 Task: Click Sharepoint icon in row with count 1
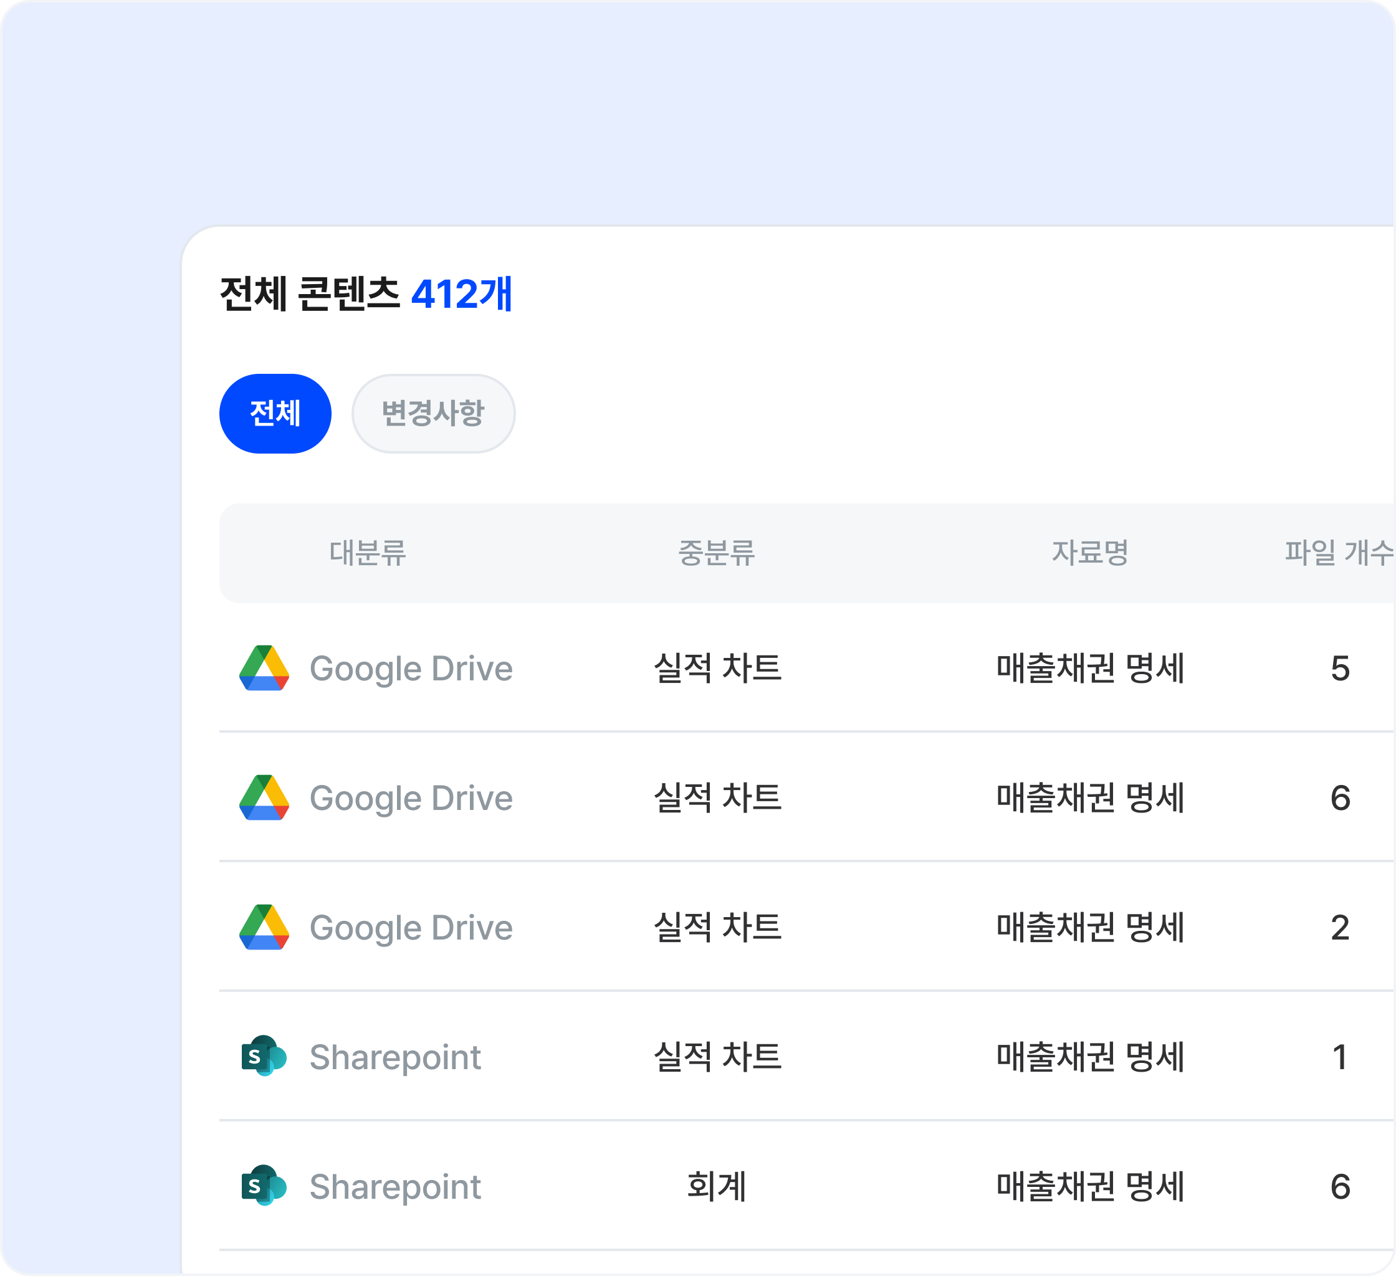(x=264, y=1057)
